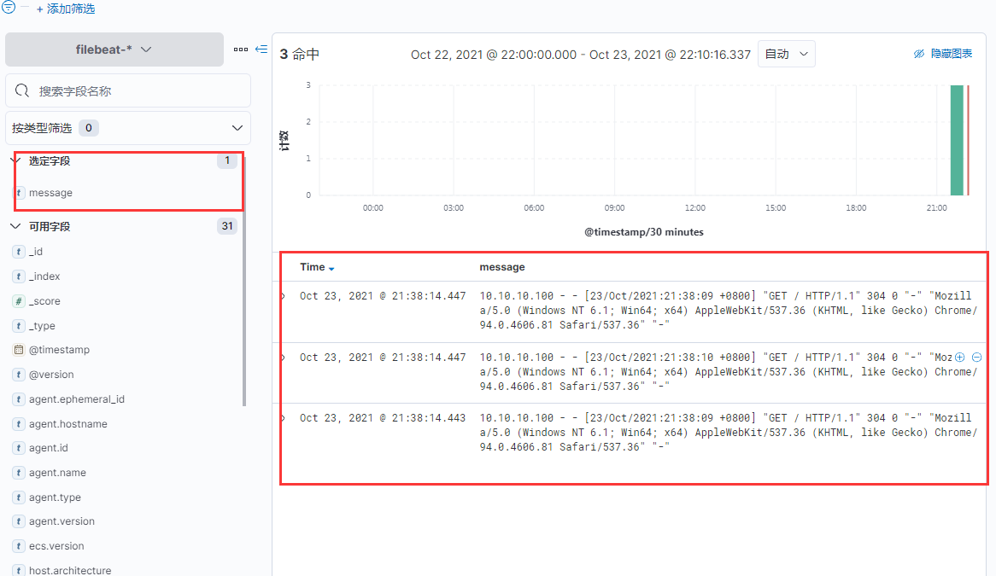Focus the 搜索字段名称 search field
996x576 pixels.
(128, 90)
